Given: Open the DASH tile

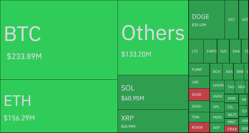Looking at the screenshot, I should tap(199, 106).
